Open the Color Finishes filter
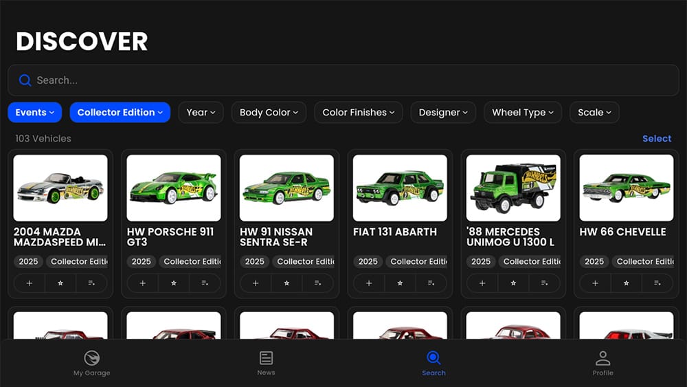The width and height of the screenshot is (687, 387). [359, 112]
